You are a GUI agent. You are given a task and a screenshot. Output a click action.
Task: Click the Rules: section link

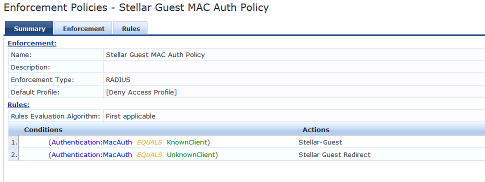point(18,105)
